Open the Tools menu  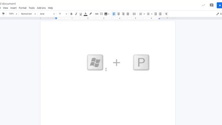point(32,8)
